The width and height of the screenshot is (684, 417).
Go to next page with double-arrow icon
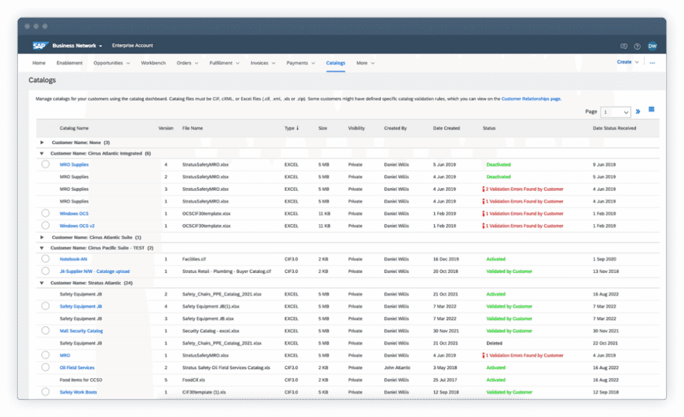638,112
